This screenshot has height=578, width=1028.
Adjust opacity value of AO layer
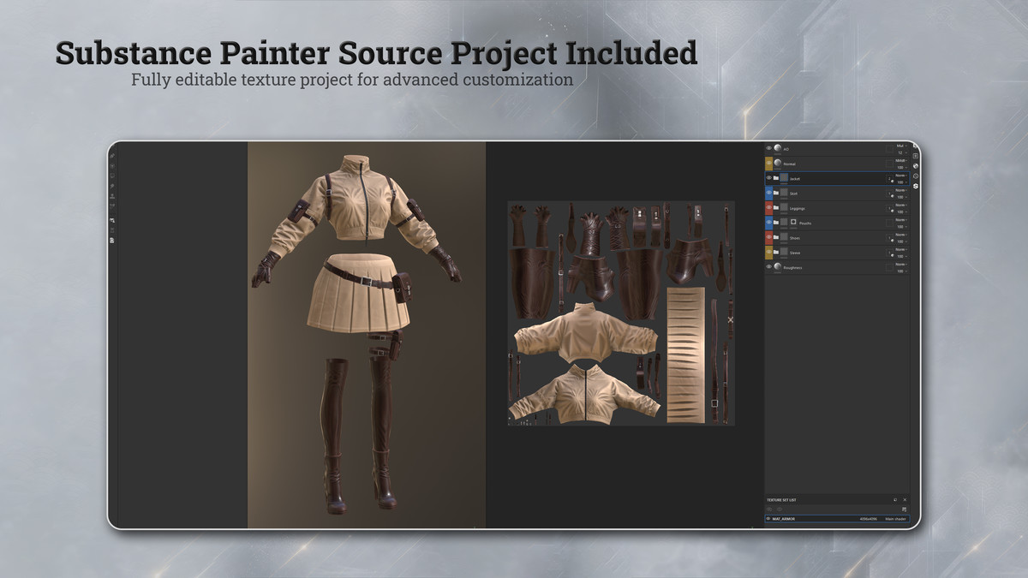click(901, 152)
